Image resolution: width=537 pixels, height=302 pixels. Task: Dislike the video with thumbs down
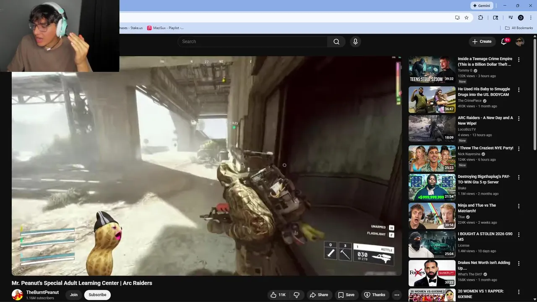point(297,295)
